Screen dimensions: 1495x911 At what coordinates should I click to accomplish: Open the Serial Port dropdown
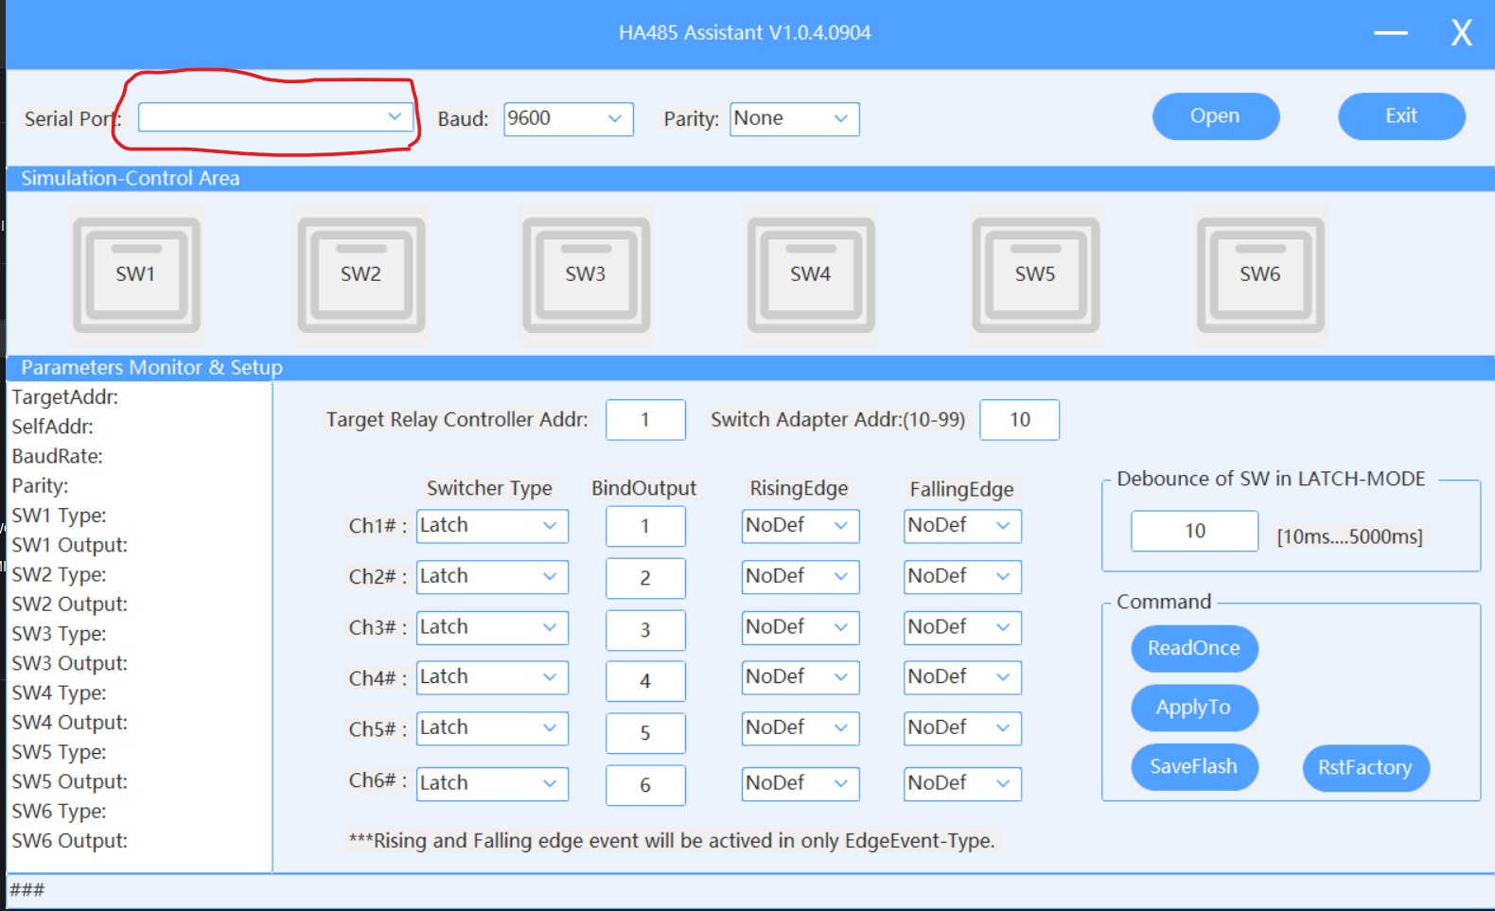point(275,117)
